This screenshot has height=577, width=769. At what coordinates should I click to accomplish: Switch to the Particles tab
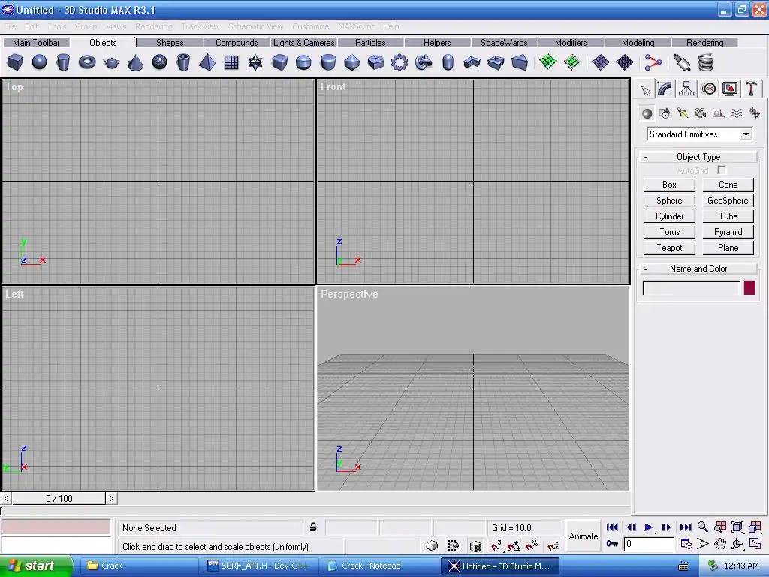tap(370, 43)
